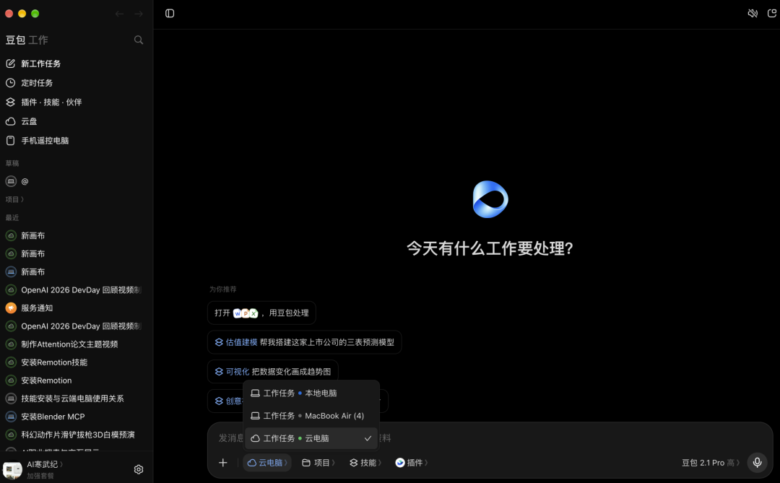Click the 可视化 suggestion chip
The width and height of the screenshot is (780, 483).
click(272, 372)
